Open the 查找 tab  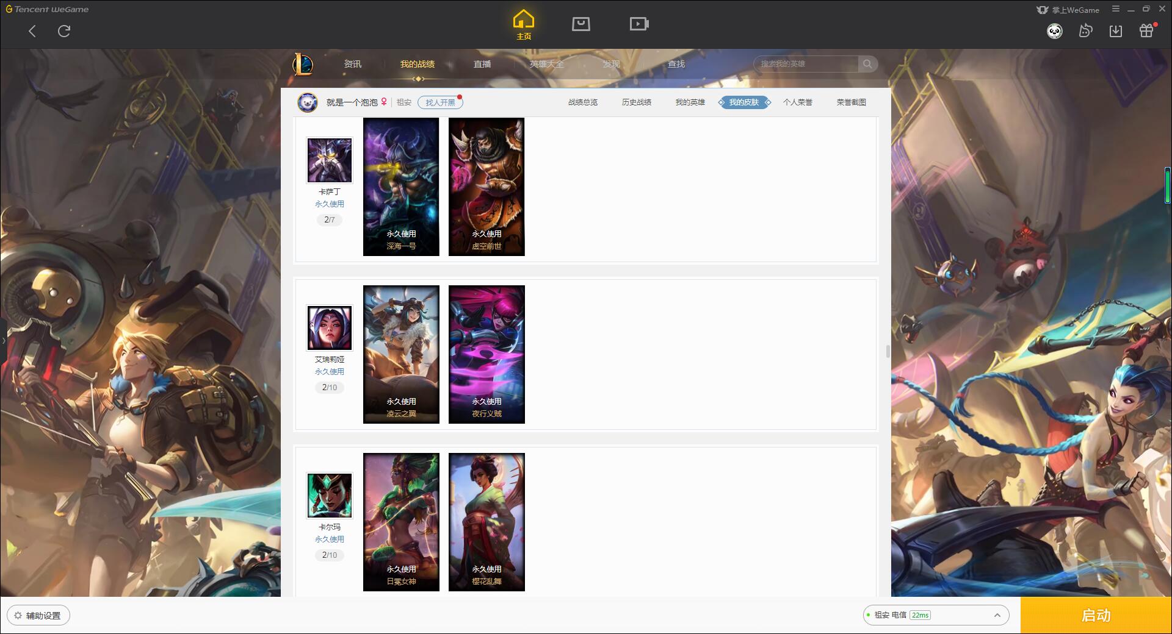point(676,64)
